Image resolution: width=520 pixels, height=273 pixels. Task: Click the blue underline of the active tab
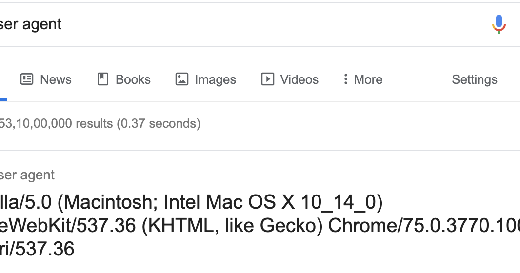coord(3,100)
